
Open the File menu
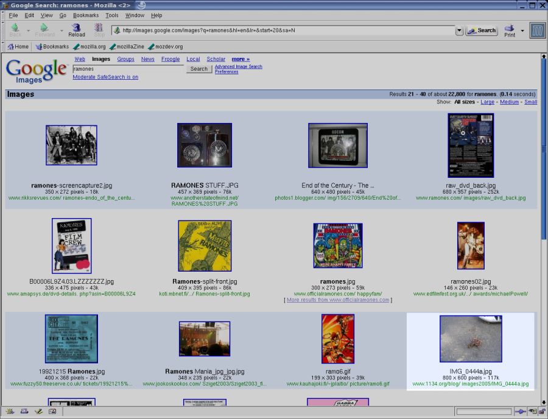pos(13,15)
